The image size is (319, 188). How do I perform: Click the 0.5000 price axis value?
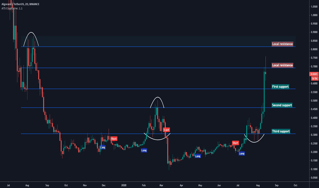pos(314,101)
